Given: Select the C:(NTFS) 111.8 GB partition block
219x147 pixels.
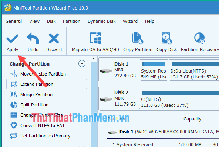Looking at the screenshot, I should (x=179, y=98).
